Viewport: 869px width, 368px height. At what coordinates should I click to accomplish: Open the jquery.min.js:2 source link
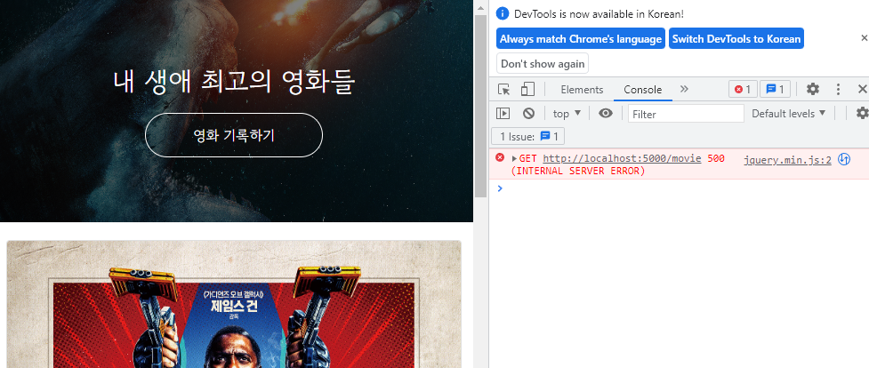click(x=787, y=160)
